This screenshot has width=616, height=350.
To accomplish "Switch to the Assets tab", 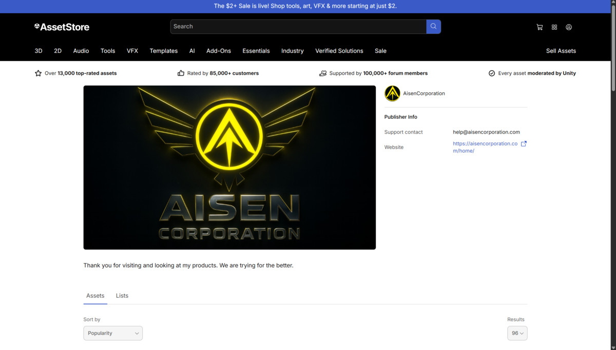I will click(95, 296).
